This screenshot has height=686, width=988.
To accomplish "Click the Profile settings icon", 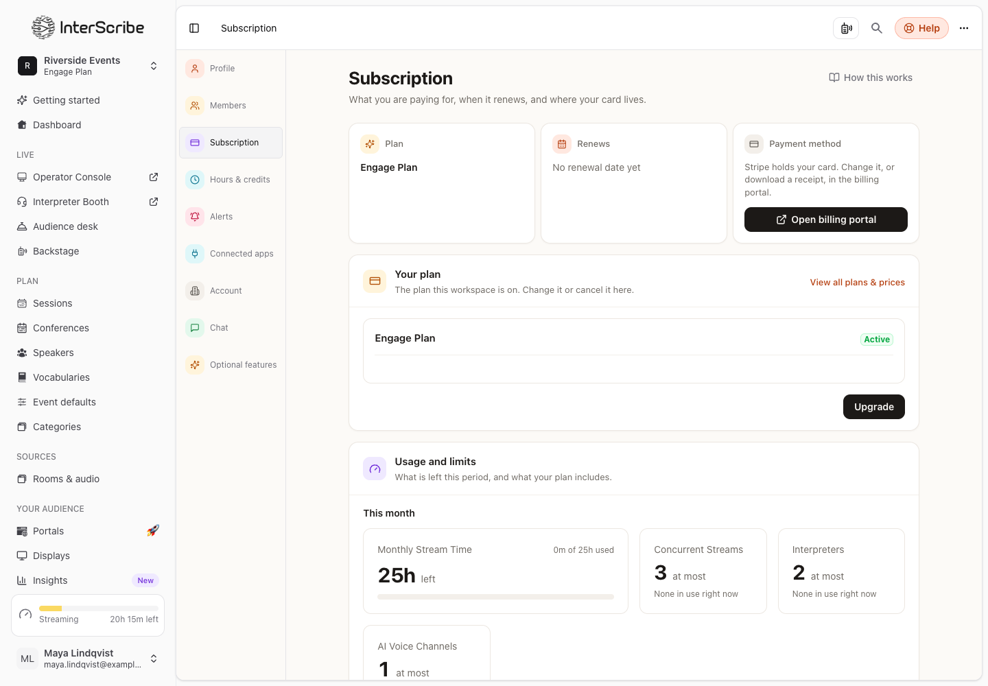I will pyautogui.click(x=195, y=69).
